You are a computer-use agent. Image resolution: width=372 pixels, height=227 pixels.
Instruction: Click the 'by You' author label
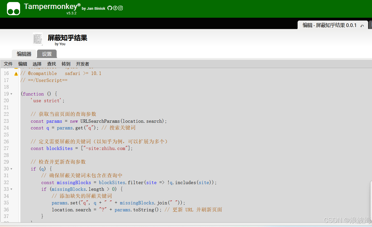[x=60, y=44]
